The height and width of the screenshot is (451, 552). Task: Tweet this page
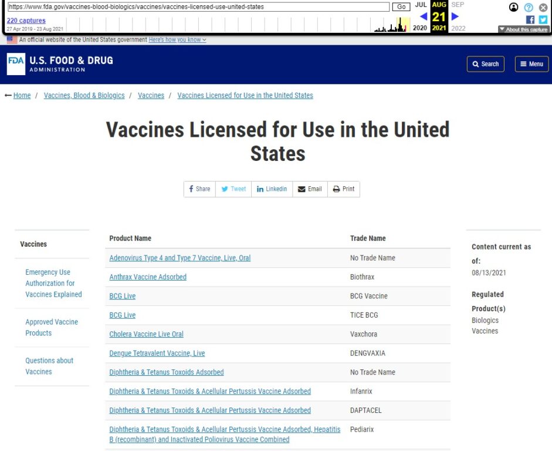[233, 189]
